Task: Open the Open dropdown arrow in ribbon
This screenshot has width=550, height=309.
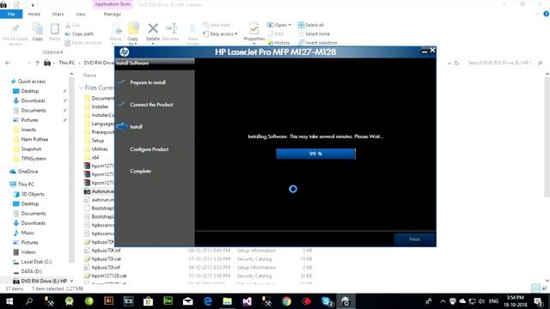Action: 290,25
